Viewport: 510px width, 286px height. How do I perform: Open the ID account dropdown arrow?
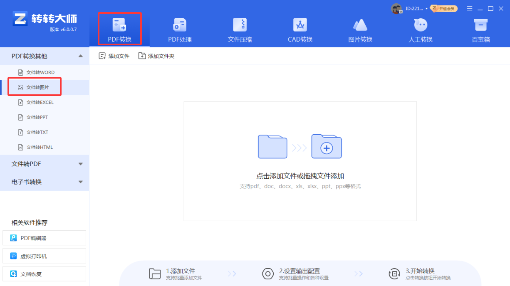(x=426, y=9)
